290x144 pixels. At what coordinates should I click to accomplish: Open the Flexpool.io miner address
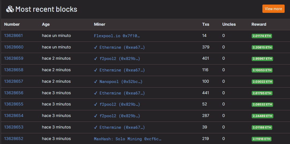117,36
